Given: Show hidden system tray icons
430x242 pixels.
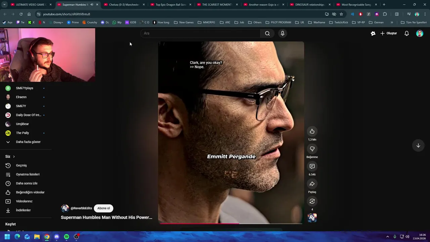Looking at the screenshot, I should [x=387, y=237].
